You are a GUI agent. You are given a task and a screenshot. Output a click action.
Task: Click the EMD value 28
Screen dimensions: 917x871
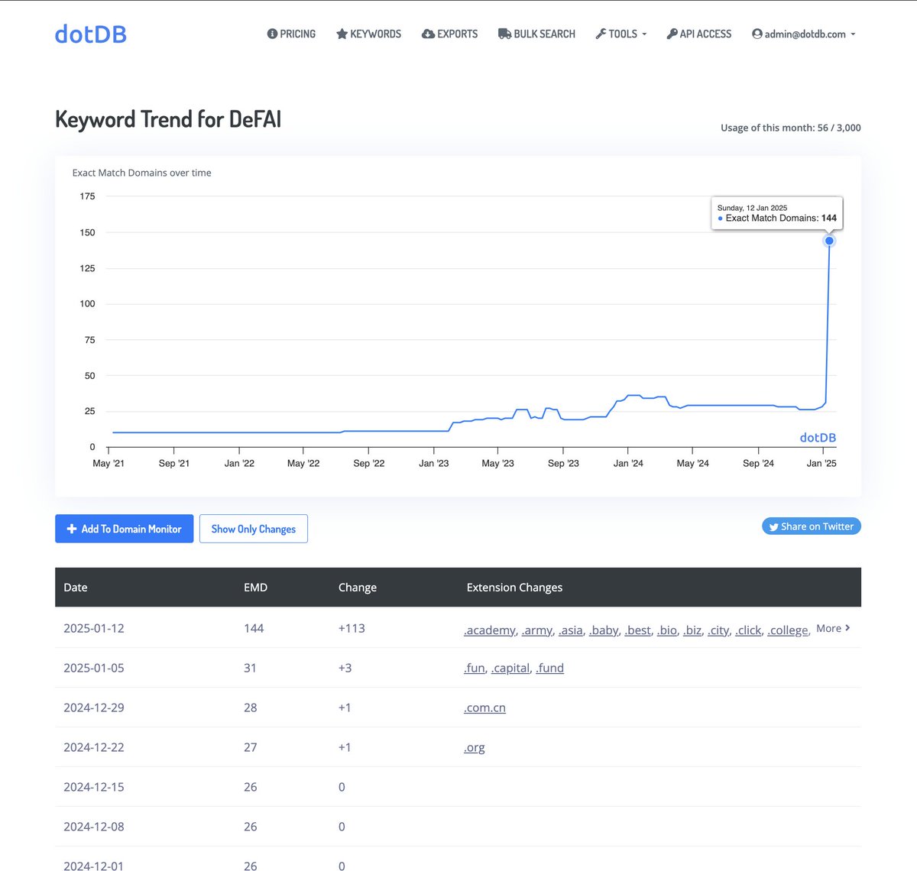coord(250,707)
